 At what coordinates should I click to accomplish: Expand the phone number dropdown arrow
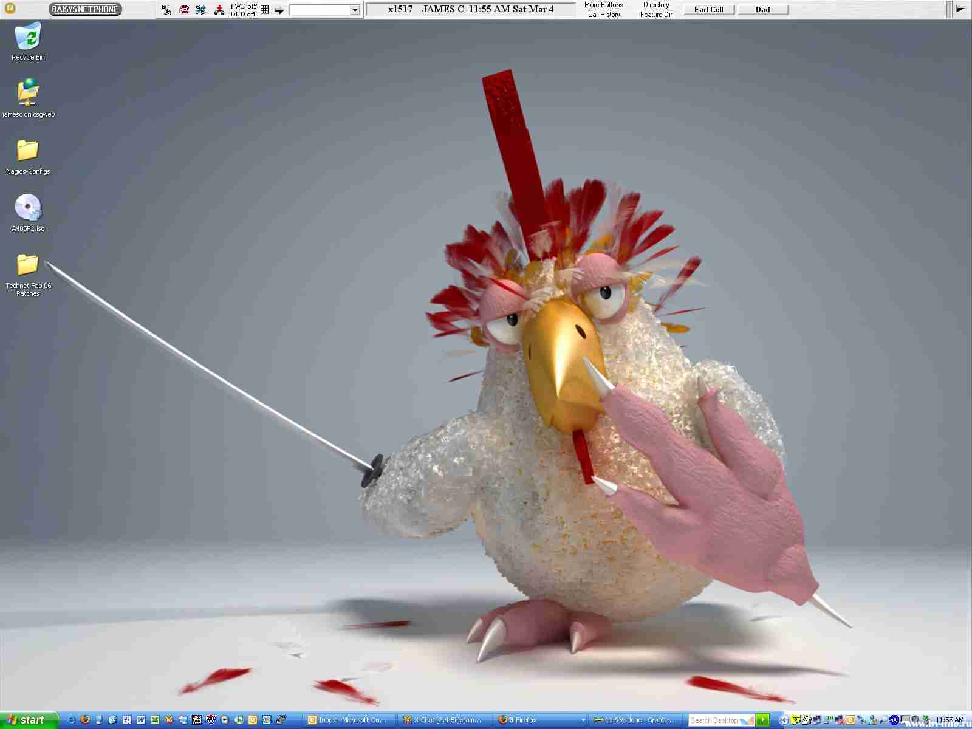pos(355,10)
